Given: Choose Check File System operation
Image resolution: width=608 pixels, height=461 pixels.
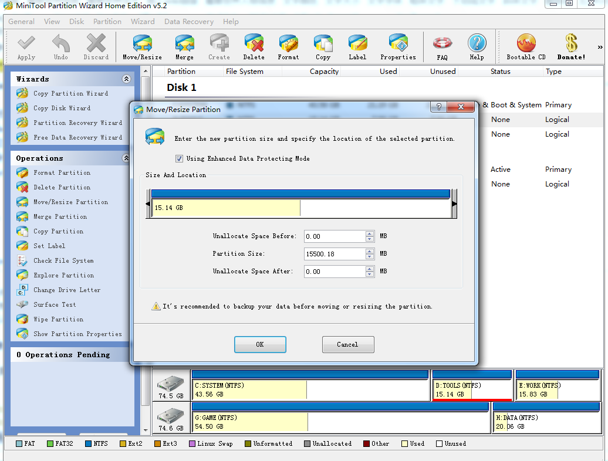Looking at the screenshot, I should coord(63,261).
